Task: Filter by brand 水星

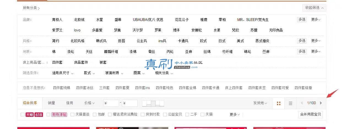Action: (100, 20)
